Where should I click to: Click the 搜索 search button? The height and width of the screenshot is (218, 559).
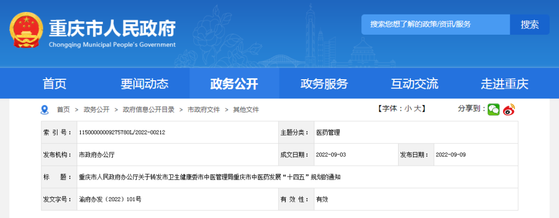click(530, 25)
